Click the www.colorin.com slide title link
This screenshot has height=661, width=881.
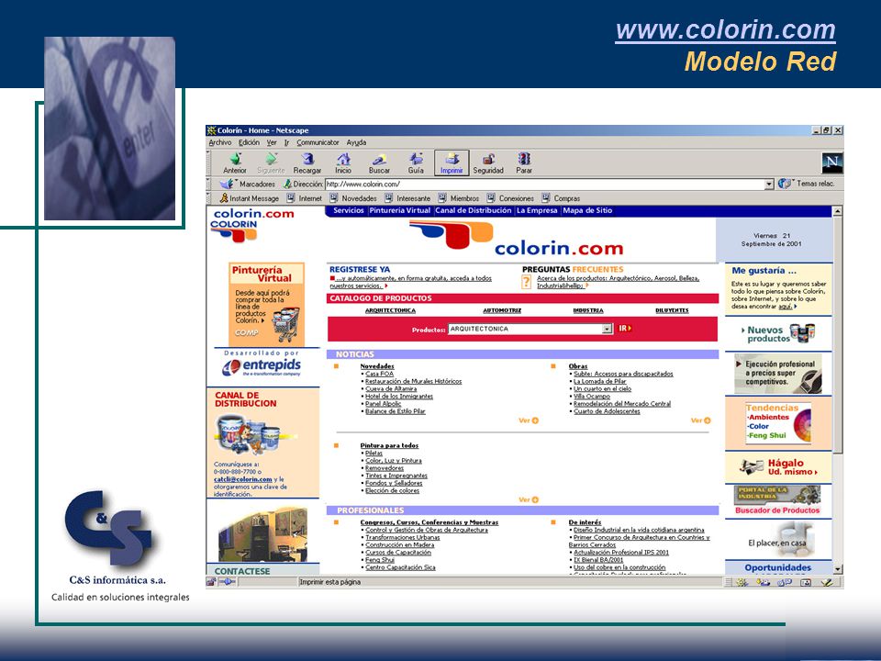(725, 29)
